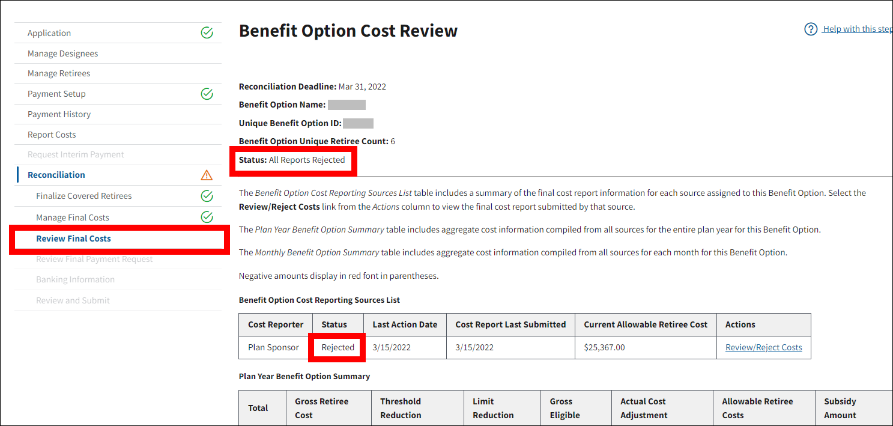Click checkmark icon next to Manage Final Costs
The height and width of the screenshot is (426, 893).
pyautogui.click(x=207, y=217)
